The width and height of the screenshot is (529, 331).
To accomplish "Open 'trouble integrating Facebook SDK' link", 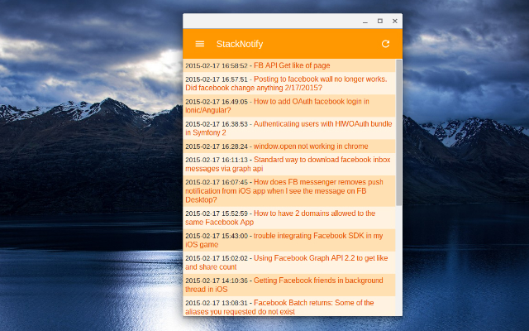I will point(284,240).
